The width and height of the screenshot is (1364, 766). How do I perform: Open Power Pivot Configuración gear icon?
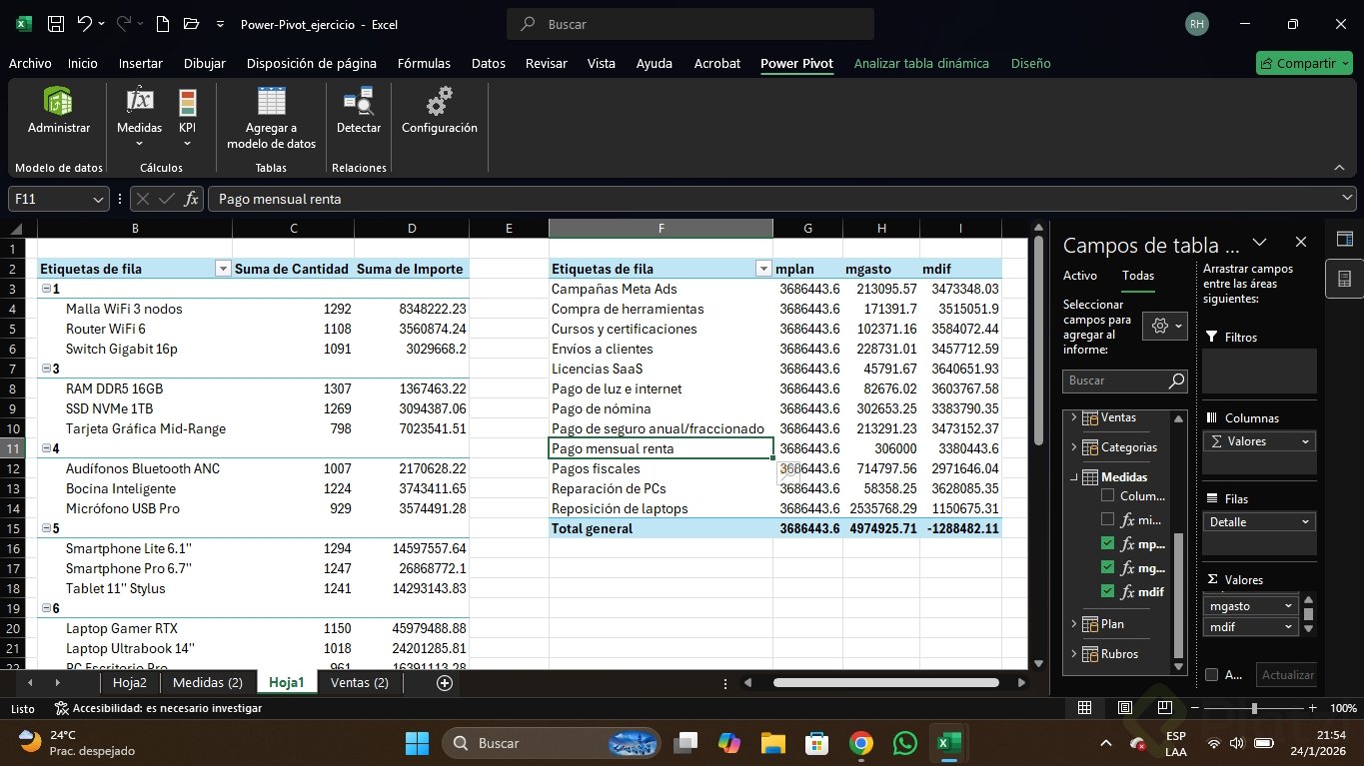click(439, 111)
